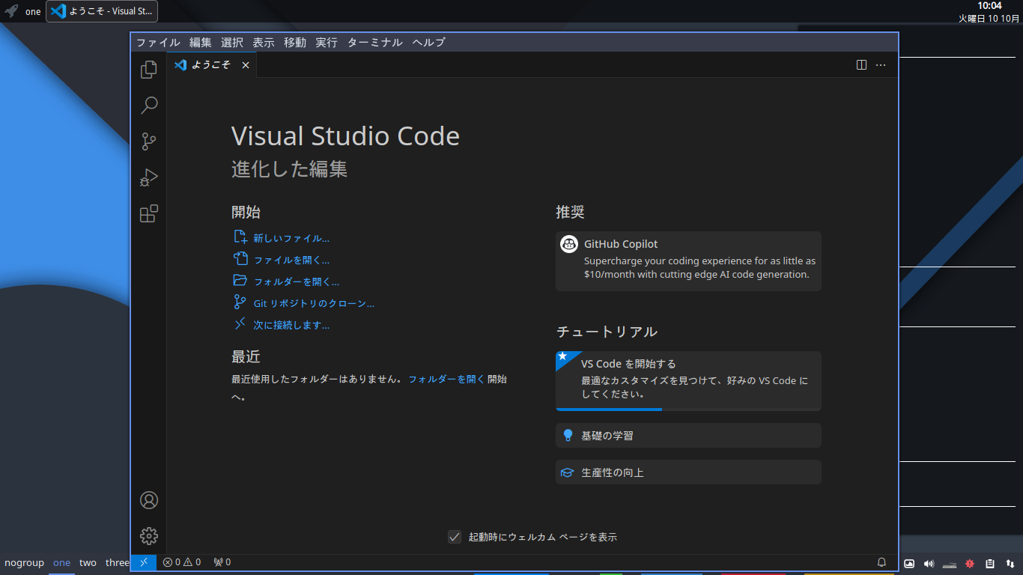The image size is (1023, 575).
Task: Open the Search view in activity bar
Action: point(149,106)
